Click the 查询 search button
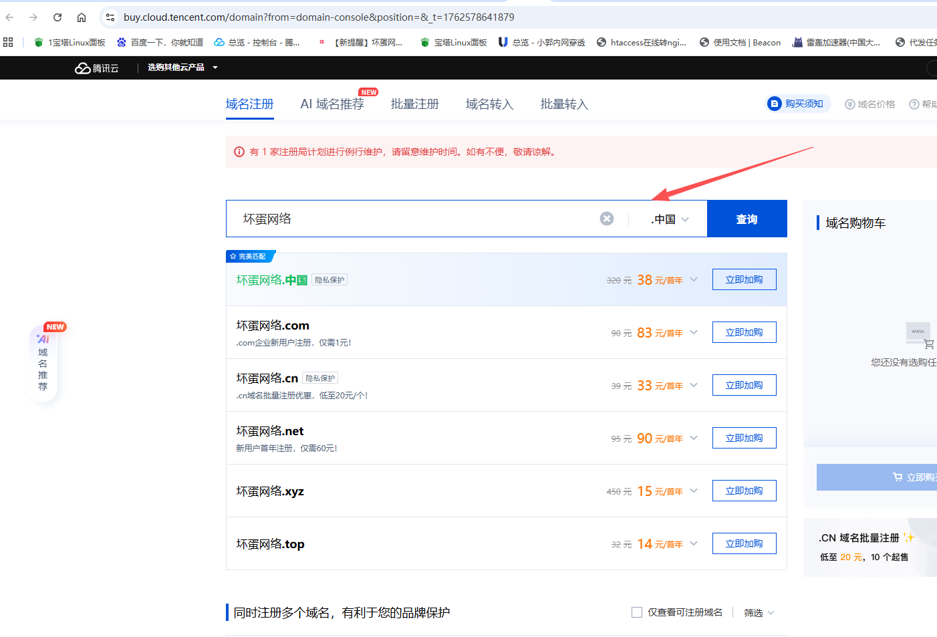This screenshot has width=937, height=637. click(747, 219)
